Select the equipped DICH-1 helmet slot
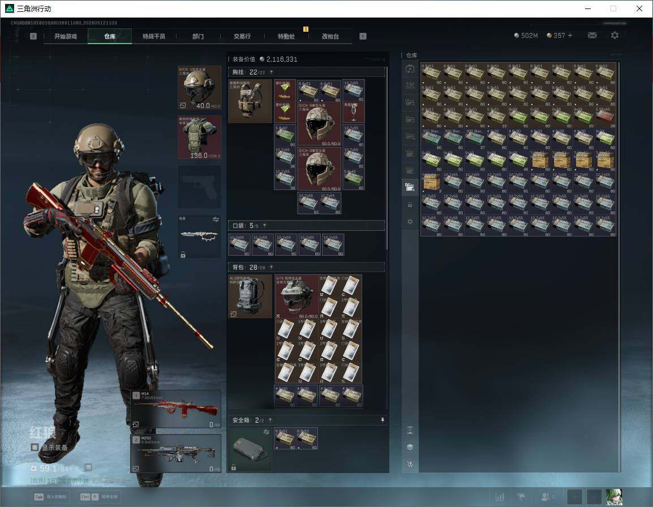 coord(200,88)
